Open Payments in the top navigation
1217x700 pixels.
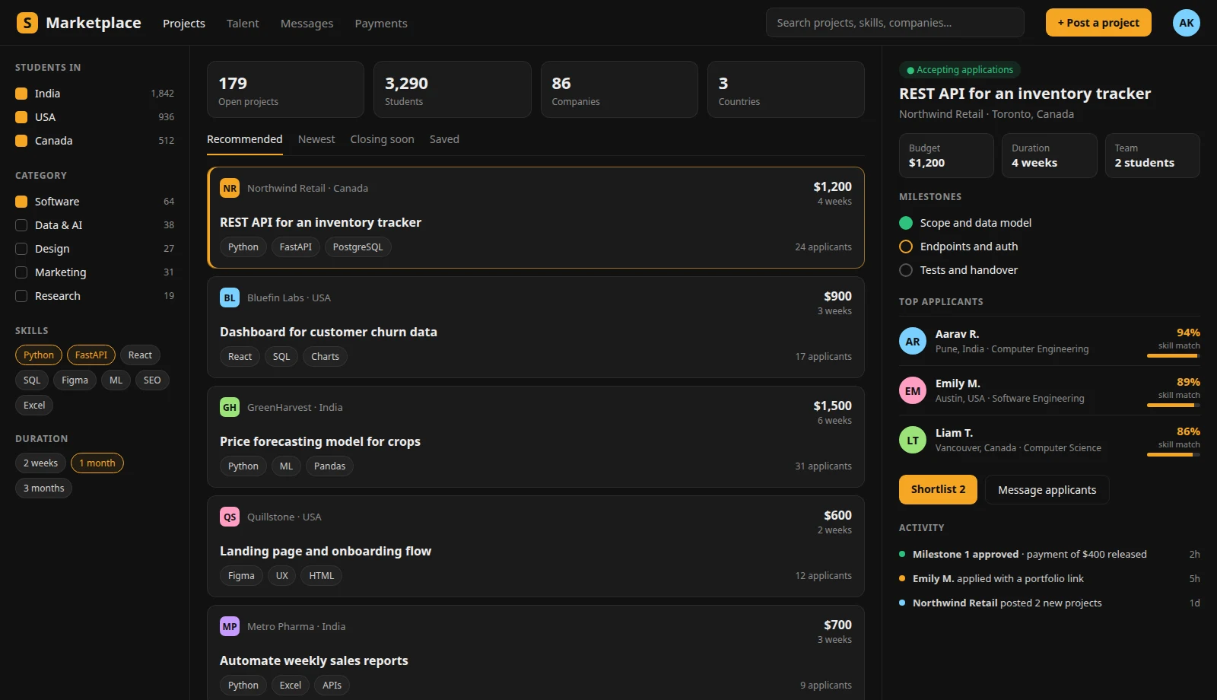(x=381, y=24)
